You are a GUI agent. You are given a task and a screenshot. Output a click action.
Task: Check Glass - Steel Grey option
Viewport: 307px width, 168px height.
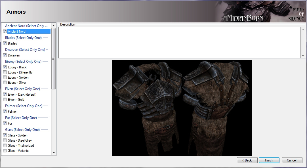pyautogui.click(x=5, y=140)
